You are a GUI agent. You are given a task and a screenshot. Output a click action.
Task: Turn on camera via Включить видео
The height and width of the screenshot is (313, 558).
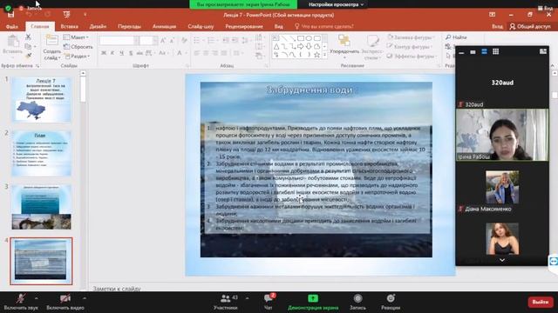pos(65,302)
